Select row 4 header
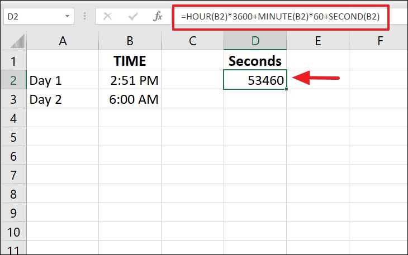Screen dimensions: 408x255 coord(13,118)
